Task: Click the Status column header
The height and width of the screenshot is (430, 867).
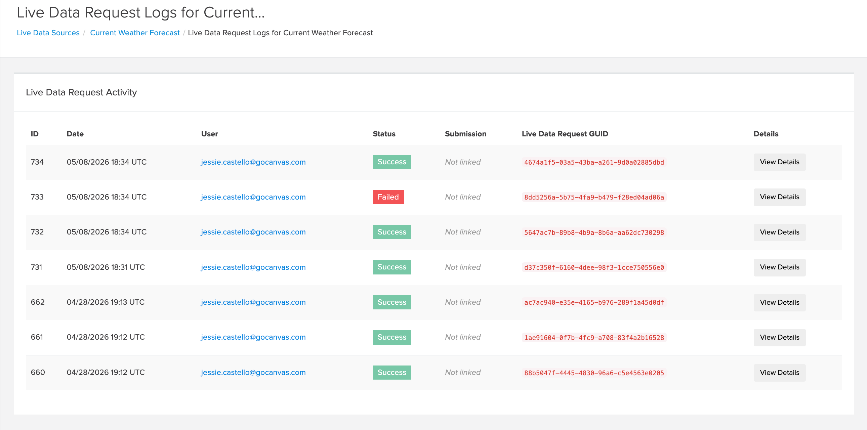Action: point(384,134)
